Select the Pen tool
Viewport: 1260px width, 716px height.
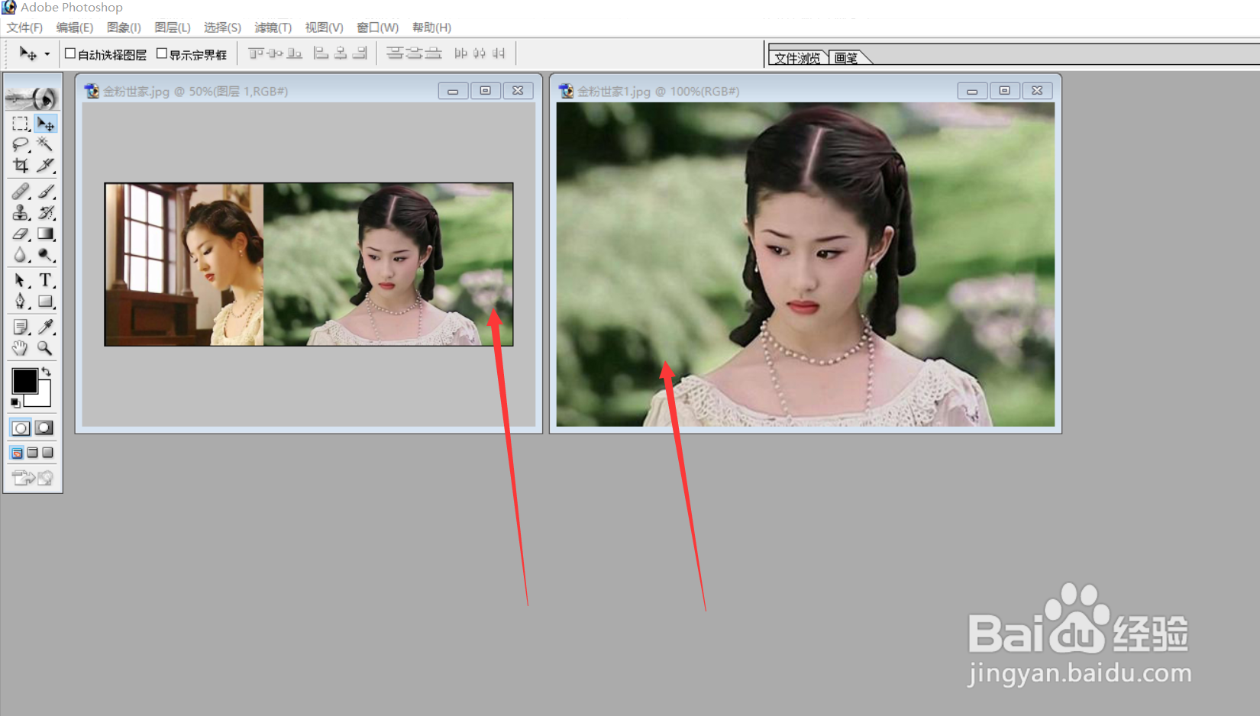[21, 302]
